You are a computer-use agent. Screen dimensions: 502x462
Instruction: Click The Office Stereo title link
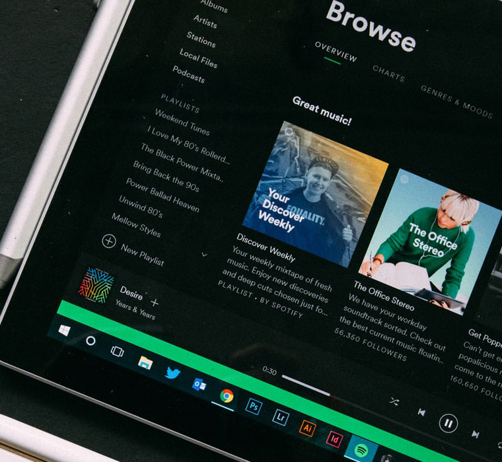coord(384,296)
